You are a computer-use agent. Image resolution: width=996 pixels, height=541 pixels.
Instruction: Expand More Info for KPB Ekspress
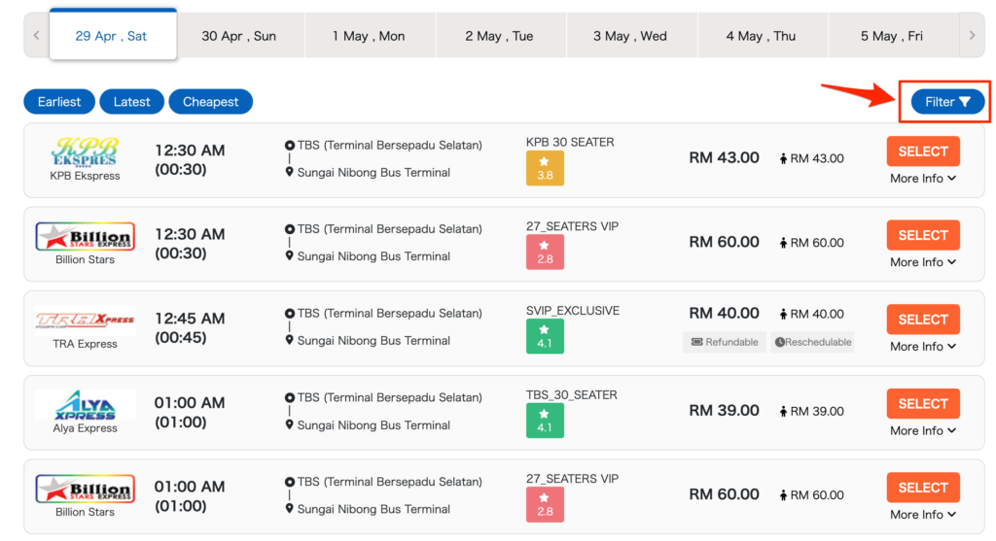point(922,179)
